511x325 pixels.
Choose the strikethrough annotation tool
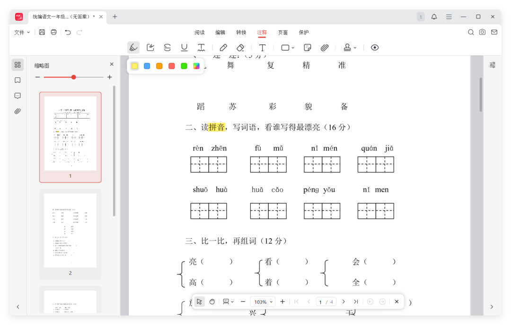click(x=167, y=48)
